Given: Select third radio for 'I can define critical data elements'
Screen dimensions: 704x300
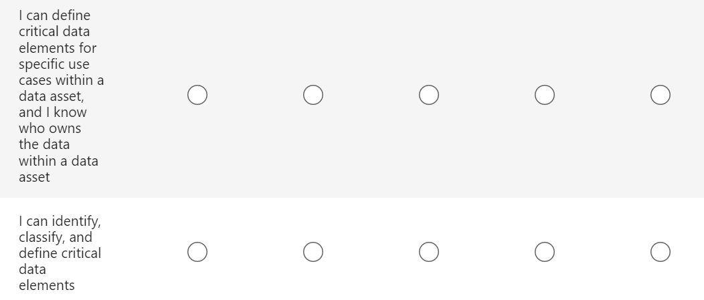Looking at the screenshot, I should pyautogui.click(x=428, y=96).
